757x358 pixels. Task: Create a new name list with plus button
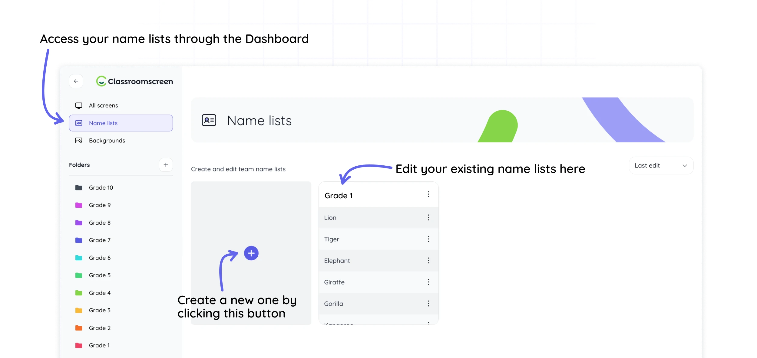point(251,253)
